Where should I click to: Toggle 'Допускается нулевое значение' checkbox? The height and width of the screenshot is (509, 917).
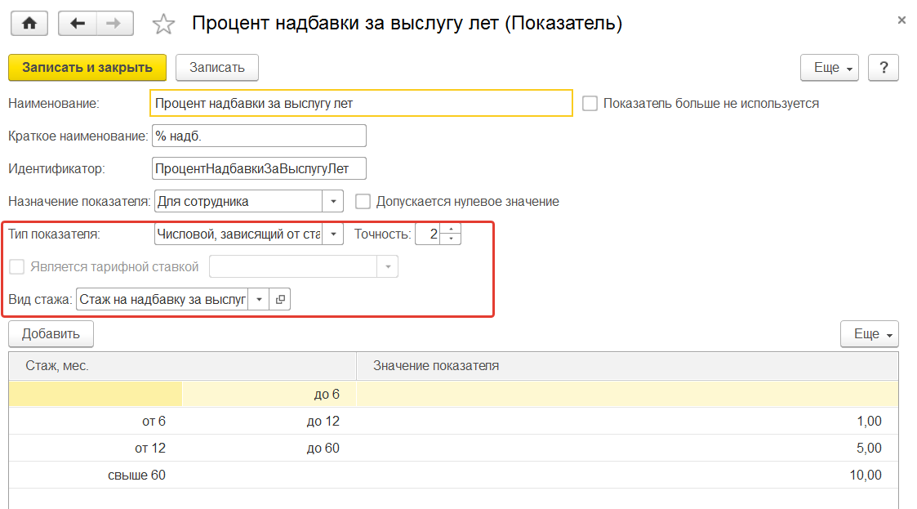coord(363,201)
